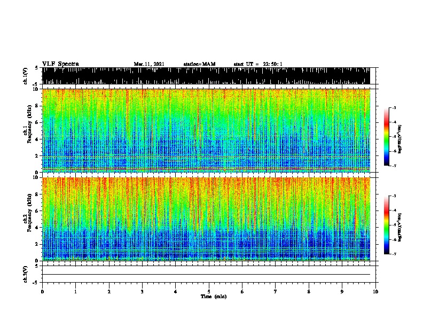Select the date "Mar.11, 2021" label
The width and height of the screenshot is (423, 327).
coord(149,64)
